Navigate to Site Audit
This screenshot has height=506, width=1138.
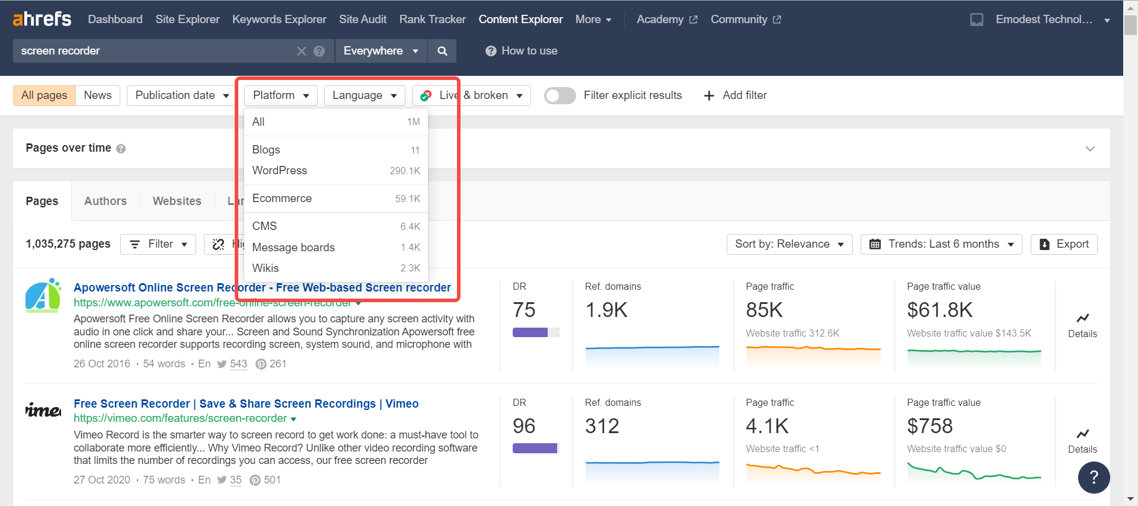point(363,20)
